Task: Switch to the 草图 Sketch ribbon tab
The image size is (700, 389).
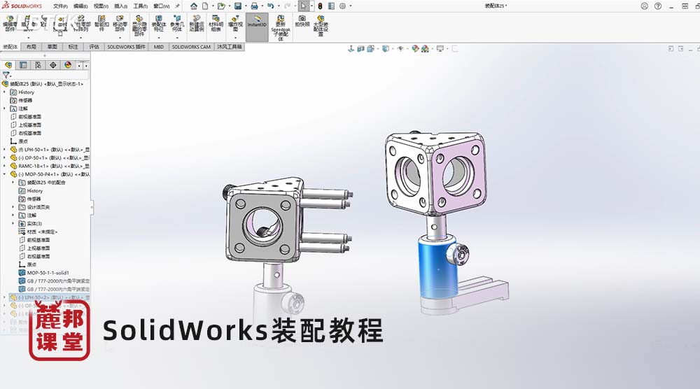Action: tap(52, 46)
